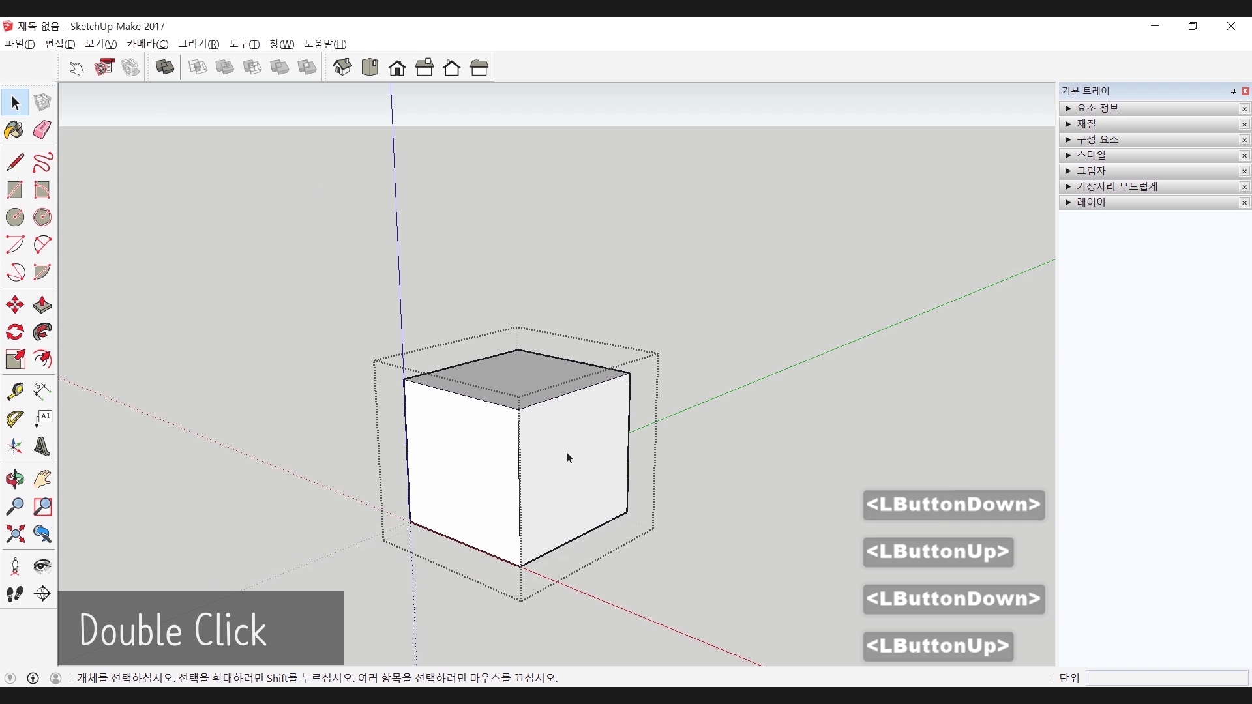Image resolution: width=1252 pixels, height=704 pixels.
Task: Close the 레이어 panel with its X
Action: point(1245,203)
